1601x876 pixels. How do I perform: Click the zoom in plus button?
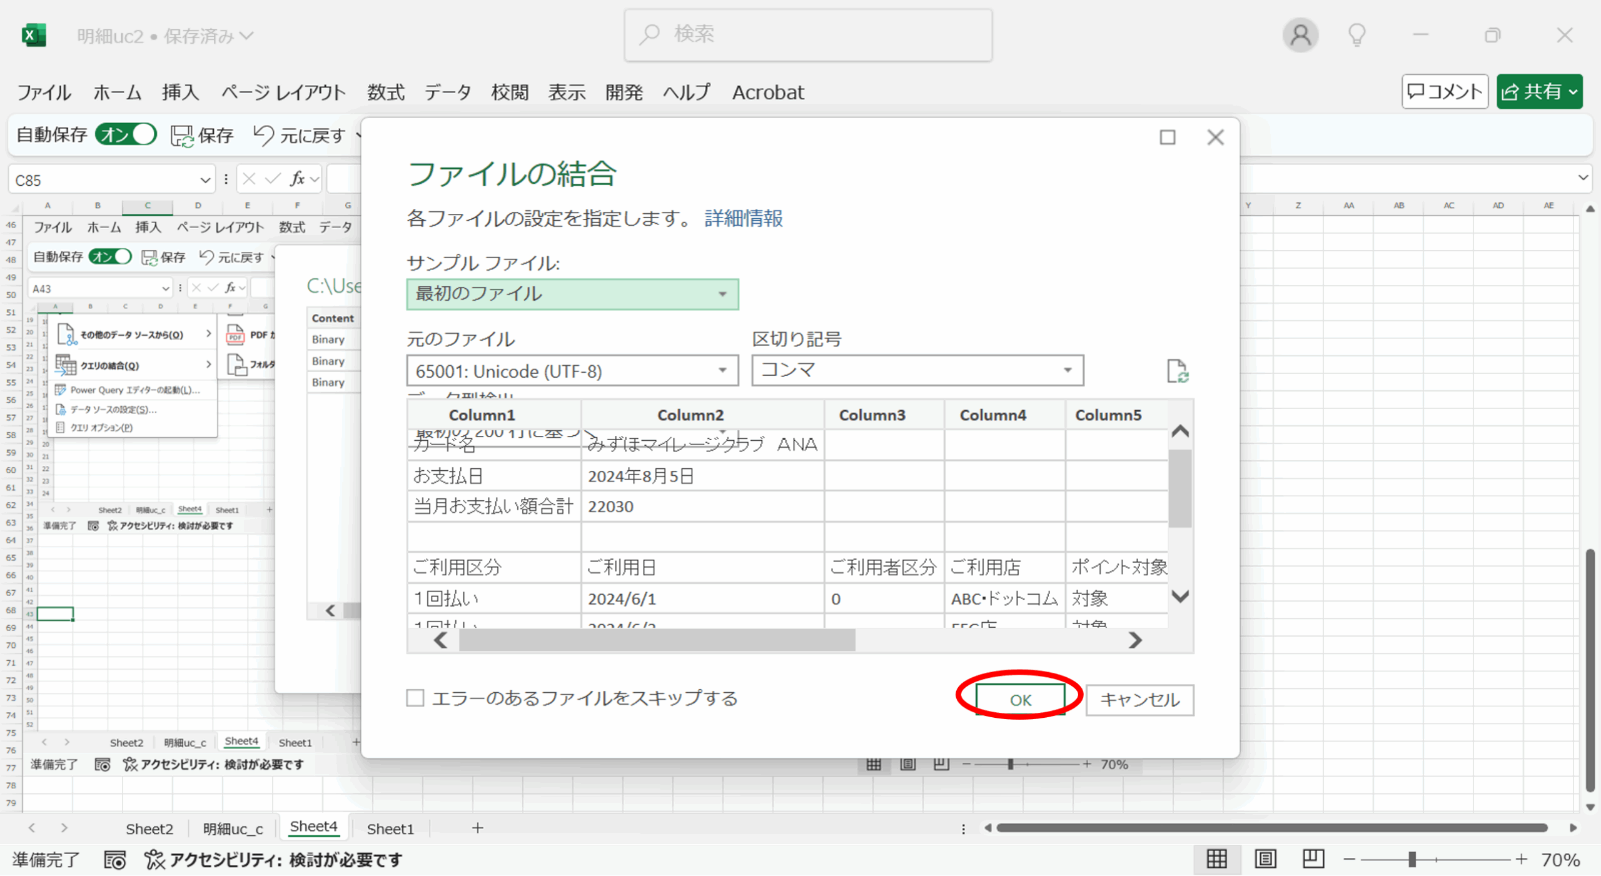coord(1521,860)
